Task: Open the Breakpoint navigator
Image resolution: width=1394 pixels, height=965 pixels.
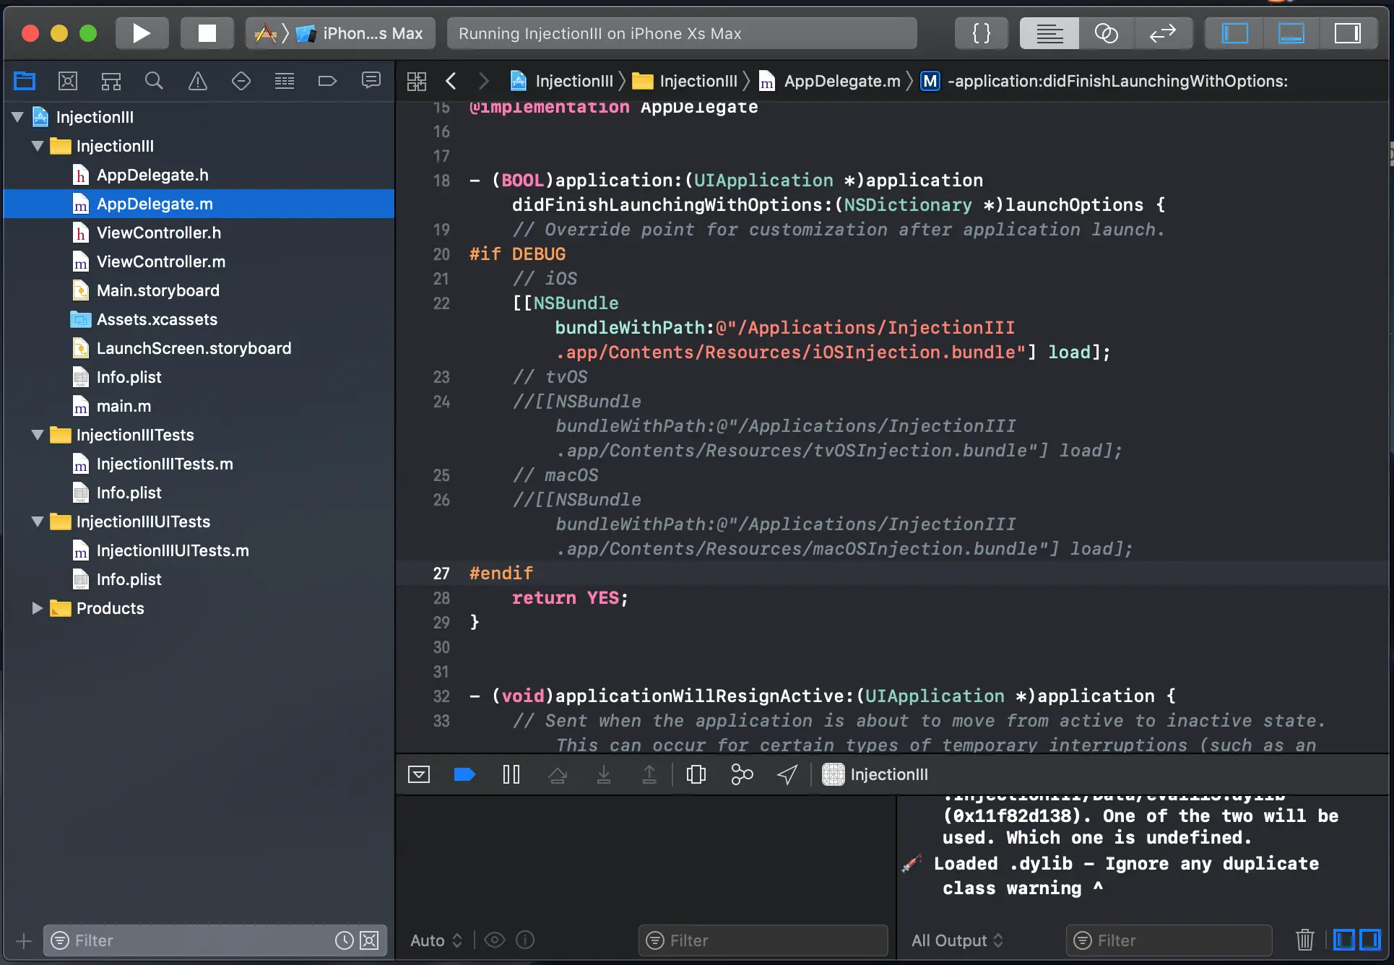Action: pos(327,81)
